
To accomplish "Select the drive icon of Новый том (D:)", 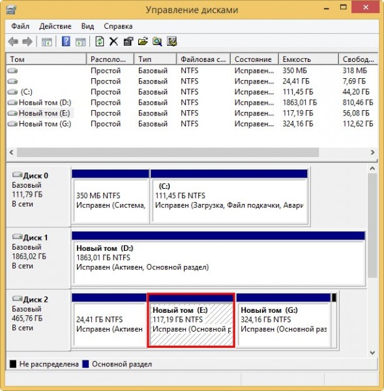I will pyautogui.click(x=12, y=102).
